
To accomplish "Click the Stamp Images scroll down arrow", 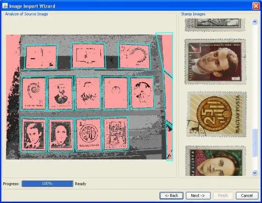I will [255, 173].
